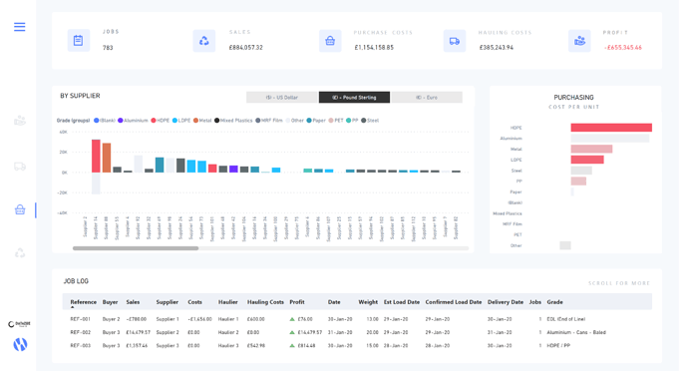Sort job log by Sales column
The width and height of the screenshot is (688, 371).
[133, 302]
